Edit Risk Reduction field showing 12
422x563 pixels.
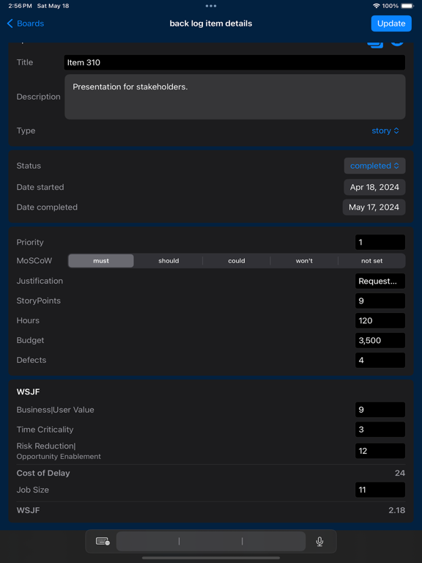(x=380, y=451)
